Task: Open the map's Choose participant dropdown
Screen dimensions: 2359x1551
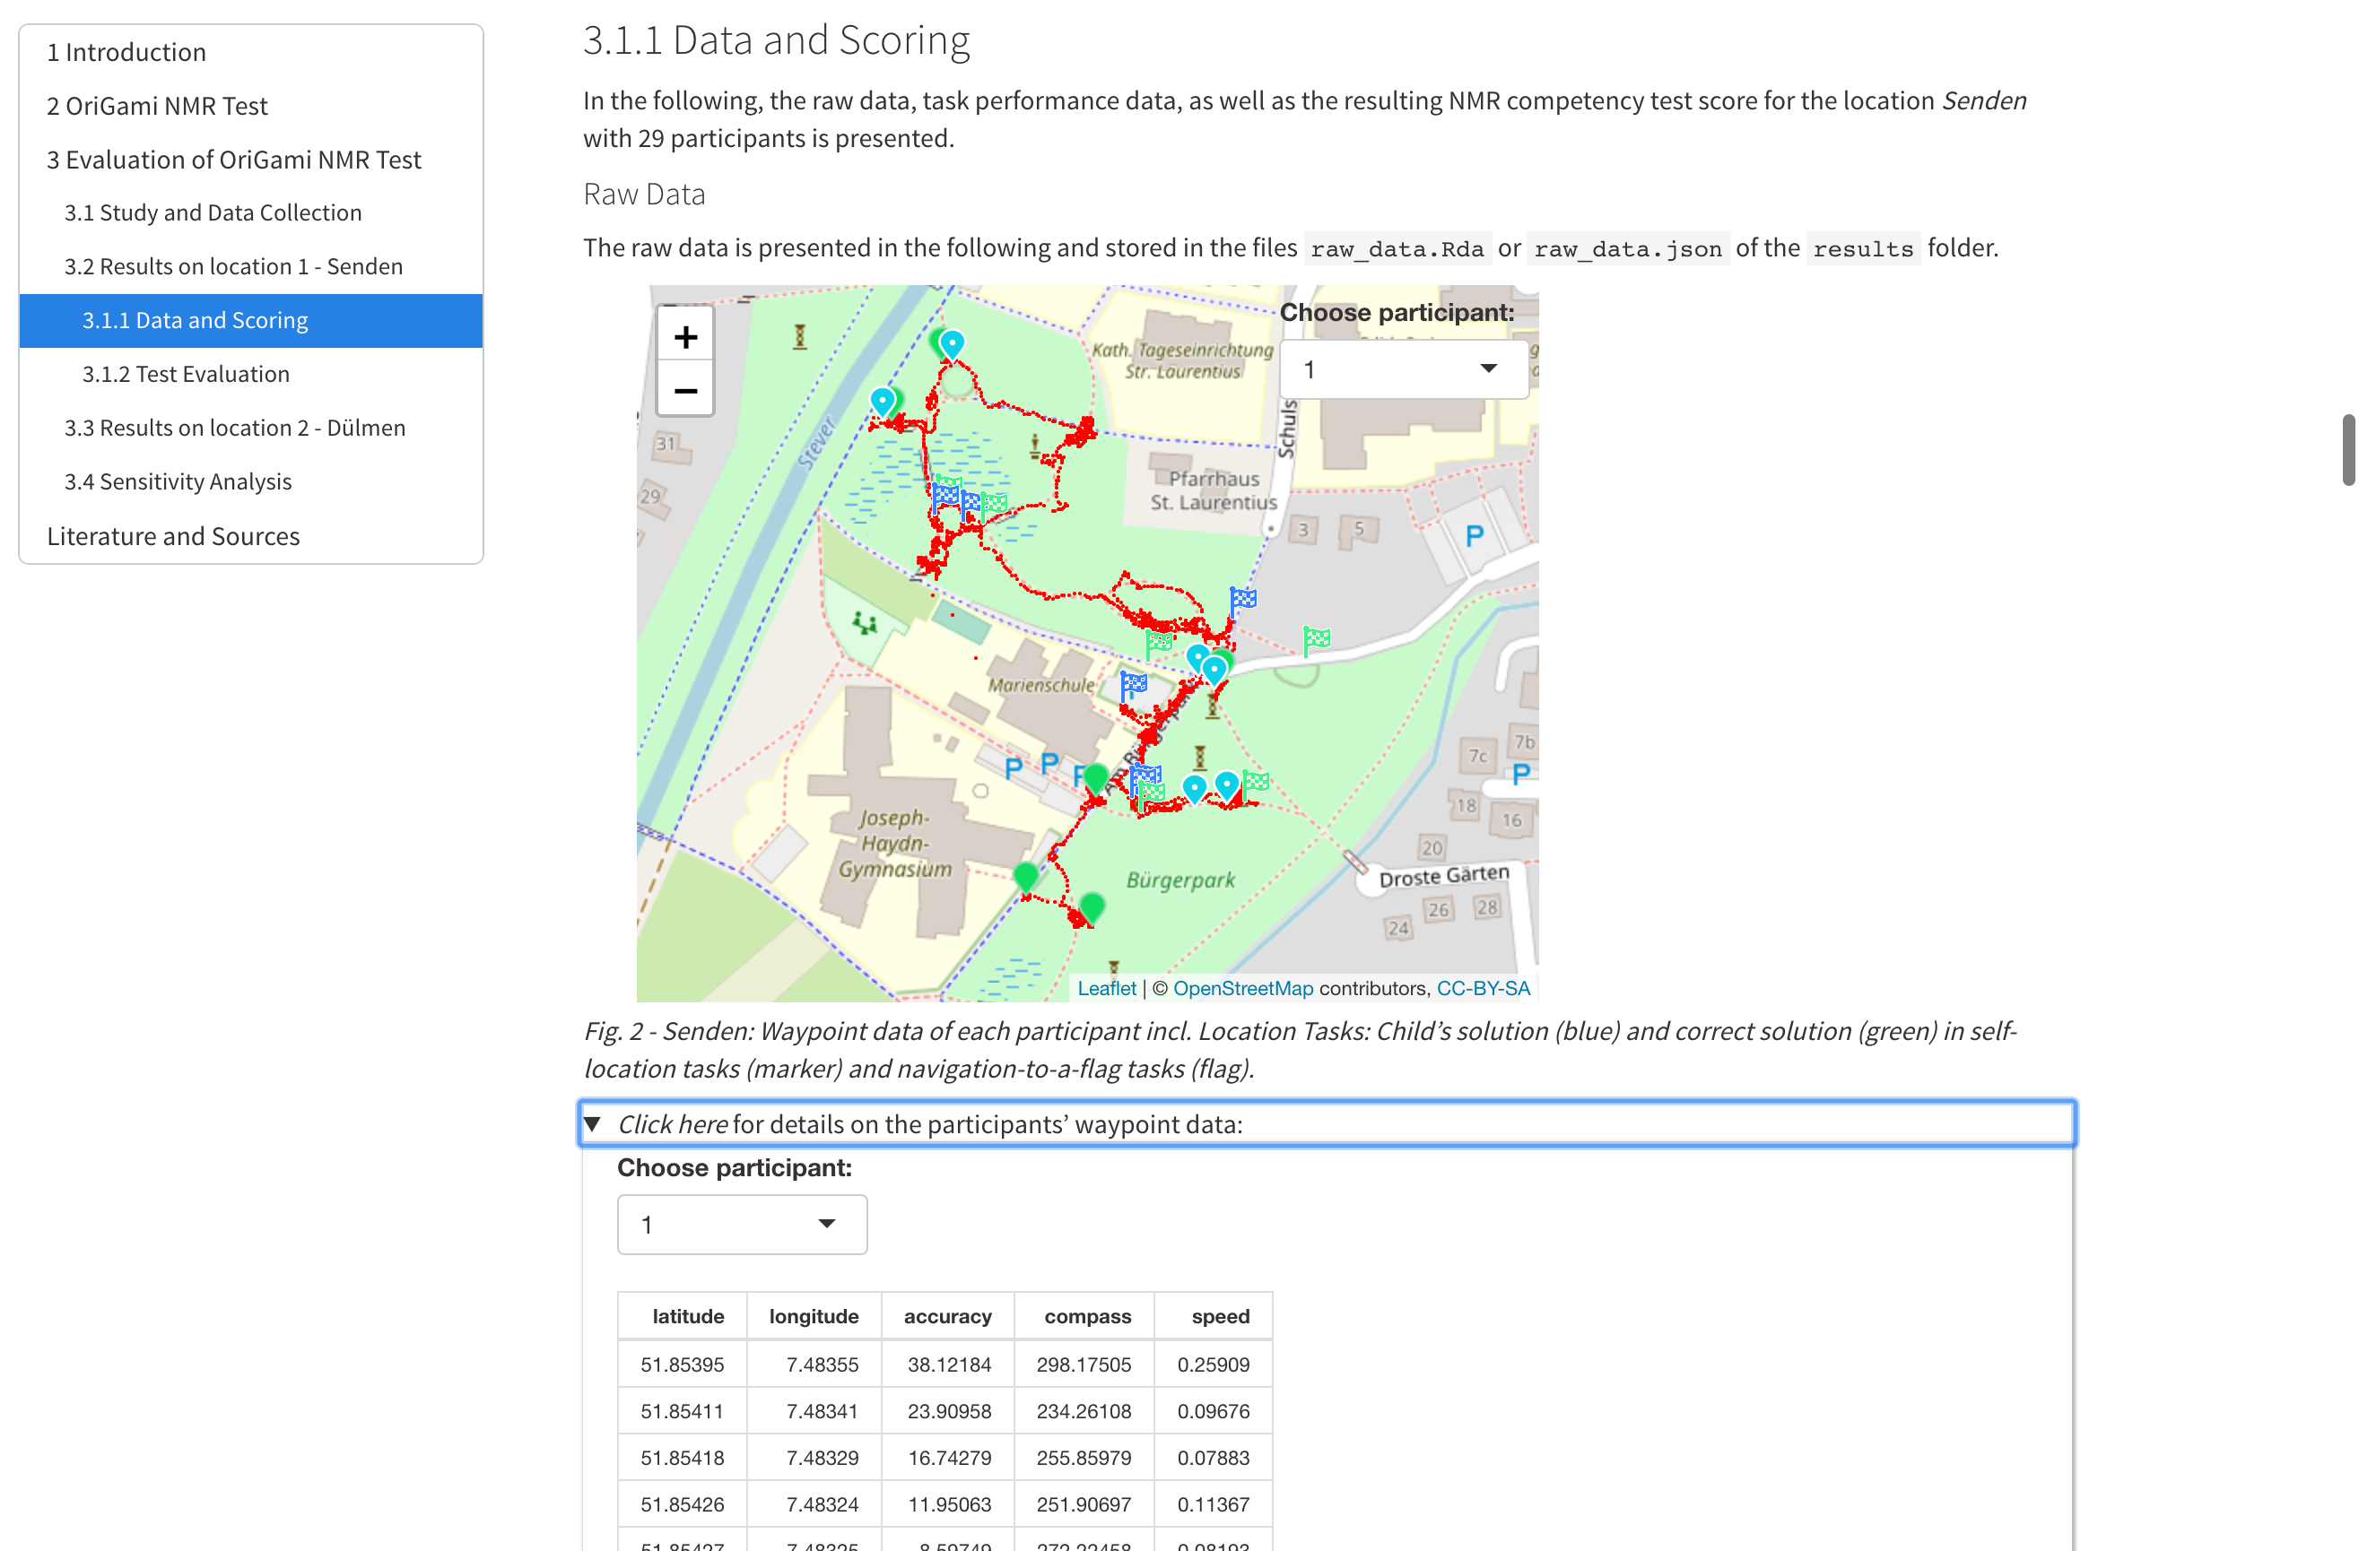Action: click(1403, 369)
